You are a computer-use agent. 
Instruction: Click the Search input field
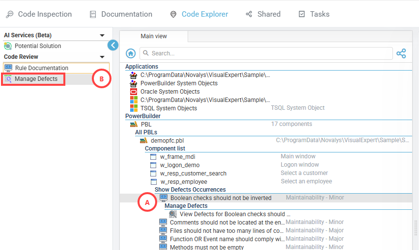tap(266, 53)
